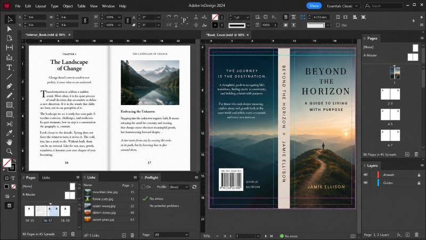The width and height of the screenshot is (426, 240).
Task: Click the rotate 90° clockwise icon
Action: pos(169,17)
